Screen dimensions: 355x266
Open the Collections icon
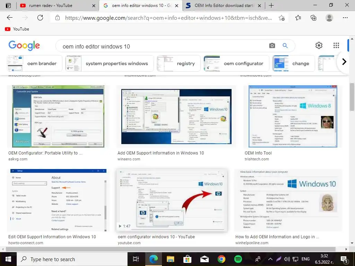[313, 18]
